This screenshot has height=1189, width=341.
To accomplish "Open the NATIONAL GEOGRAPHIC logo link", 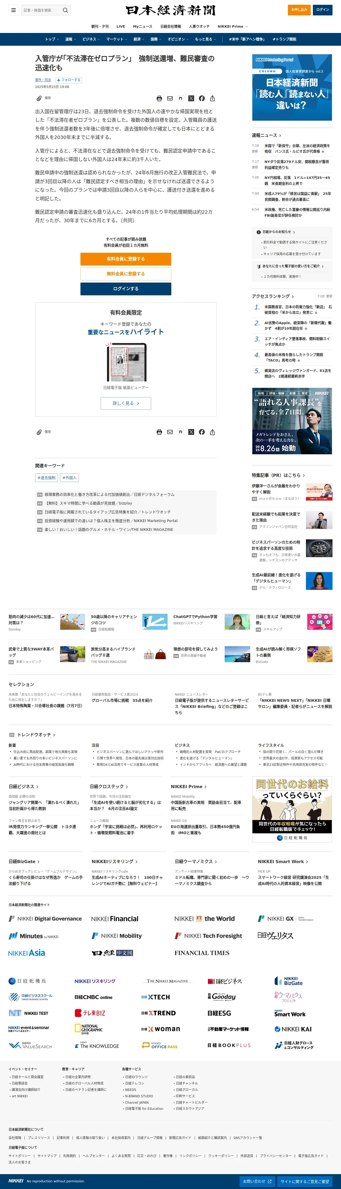I will [89, 1029].
